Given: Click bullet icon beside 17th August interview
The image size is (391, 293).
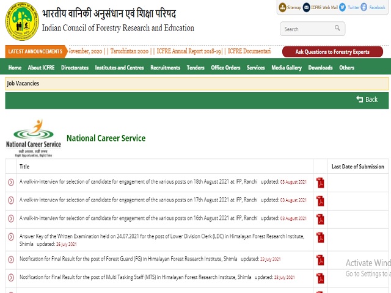Looking at the screenshot, I should (x=11, y=200).
